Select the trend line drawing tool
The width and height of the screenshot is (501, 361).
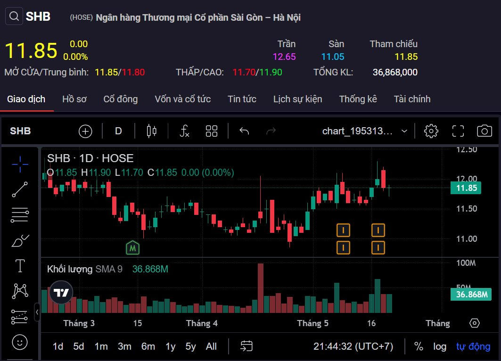(20, 189)
